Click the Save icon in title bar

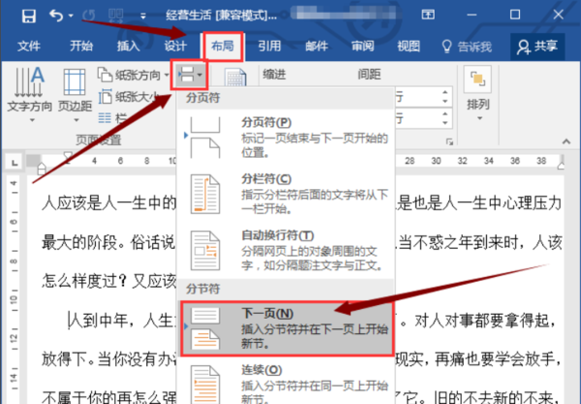coord(28,16)
